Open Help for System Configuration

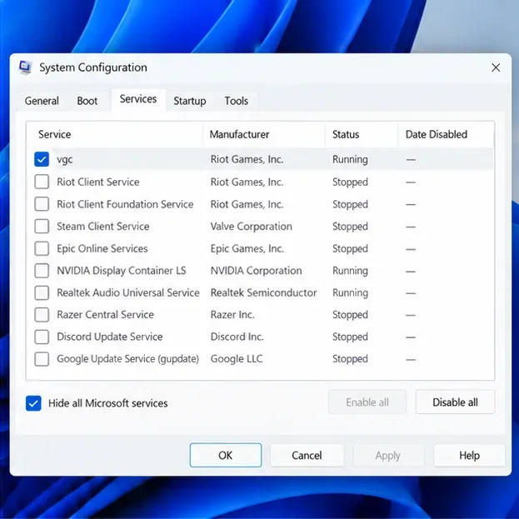[469, 456]
